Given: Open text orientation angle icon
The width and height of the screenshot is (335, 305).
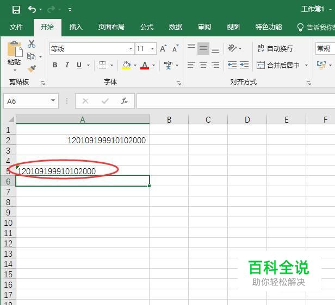Looking at the screenshot, I should coord(232,48).
